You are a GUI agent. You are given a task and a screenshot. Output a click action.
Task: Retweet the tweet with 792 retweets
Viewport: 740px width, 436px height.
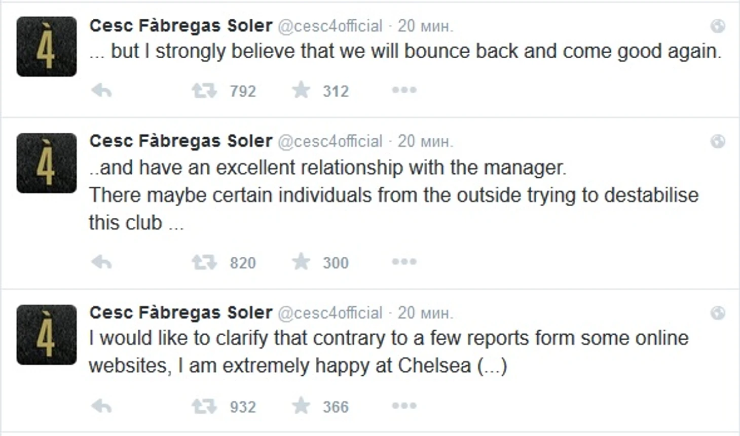coord(204,91)
